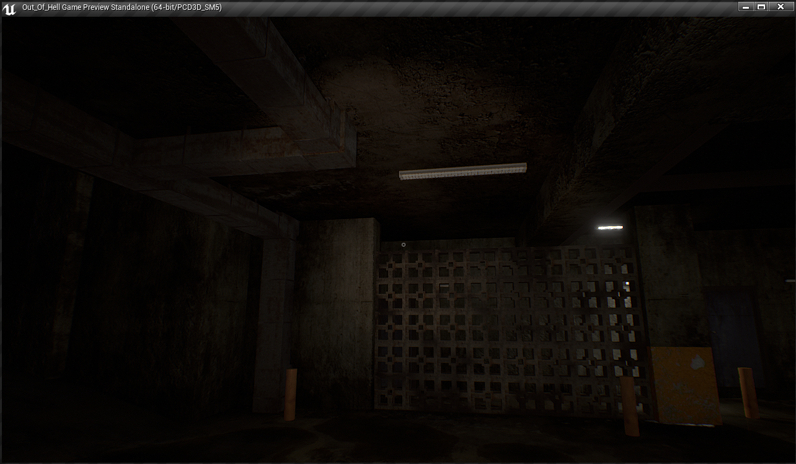Viewport: 796px width, 464px height.
Task: Click the yellow painted panel at pillar base
Action: [685, 384]
